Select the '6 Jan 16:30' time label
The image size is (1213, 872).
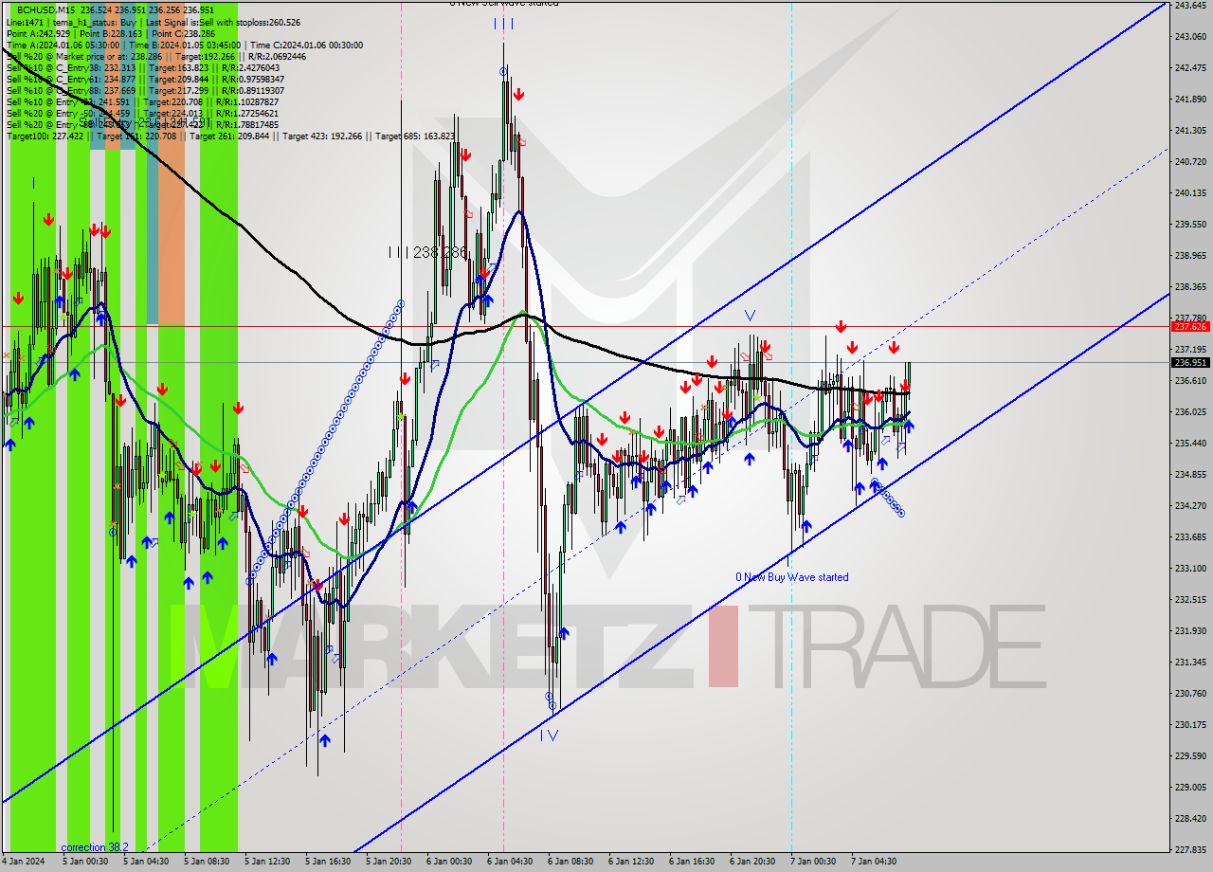pos(692,862)
